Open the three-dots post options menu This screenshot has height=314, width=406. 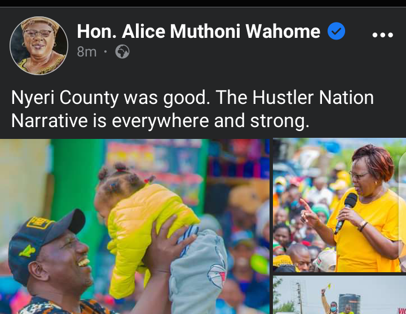(x=382, y=34)
